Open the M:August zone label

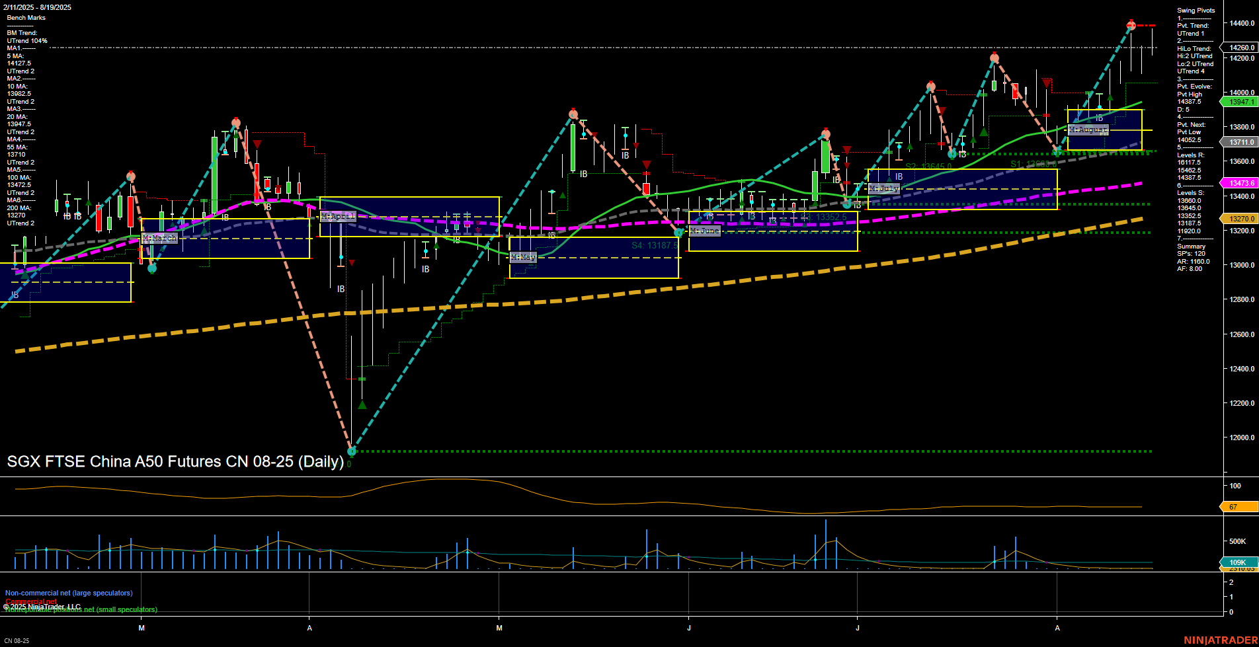click(1088, 130)
